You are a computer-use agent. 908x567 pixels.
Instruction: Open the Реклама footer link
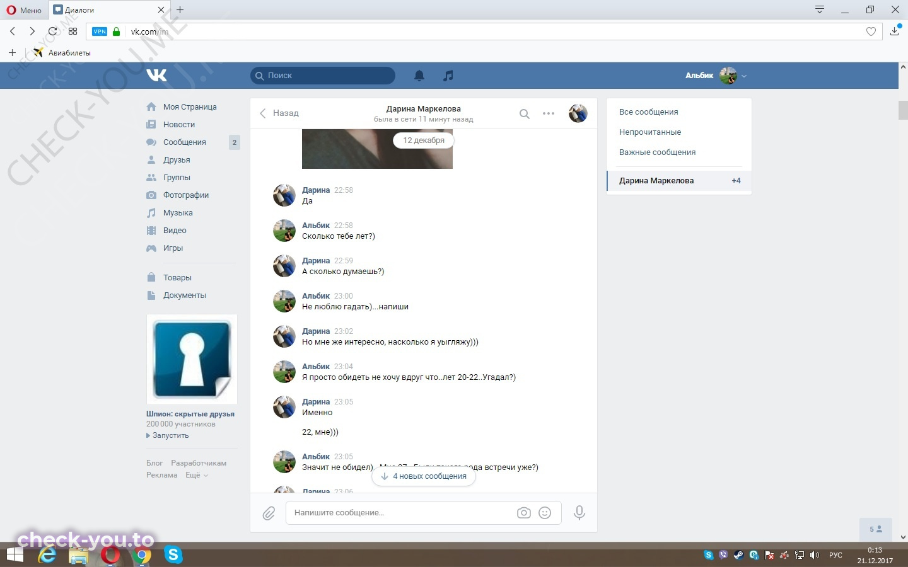162,475
